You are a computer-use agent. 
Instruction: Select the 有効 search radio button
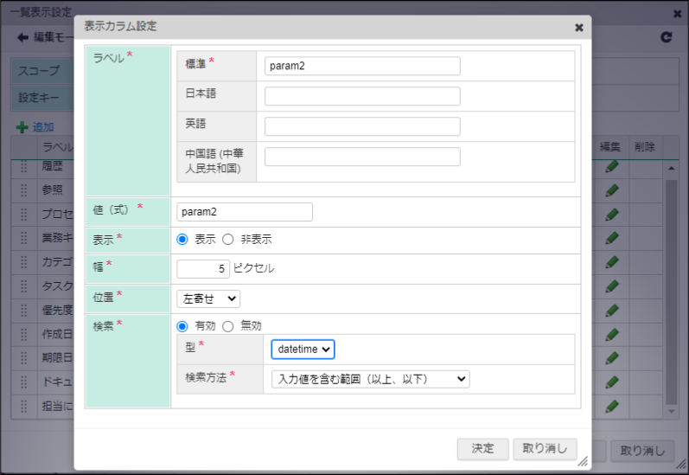click(x=182, y=326)
